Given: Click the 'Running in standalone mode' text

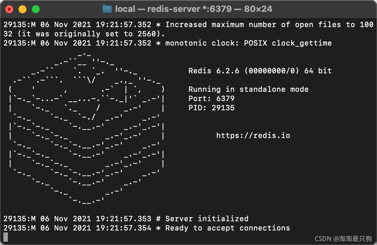Looking at the screenshot, I should pyautogui.click(x=248, y=89).
